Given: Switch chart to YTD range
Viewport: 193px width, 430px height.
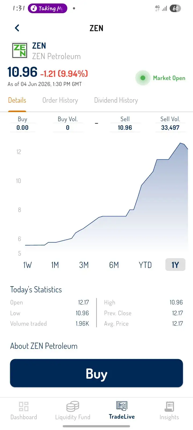Looking at the screenshot, I should [x=145, y=265].
